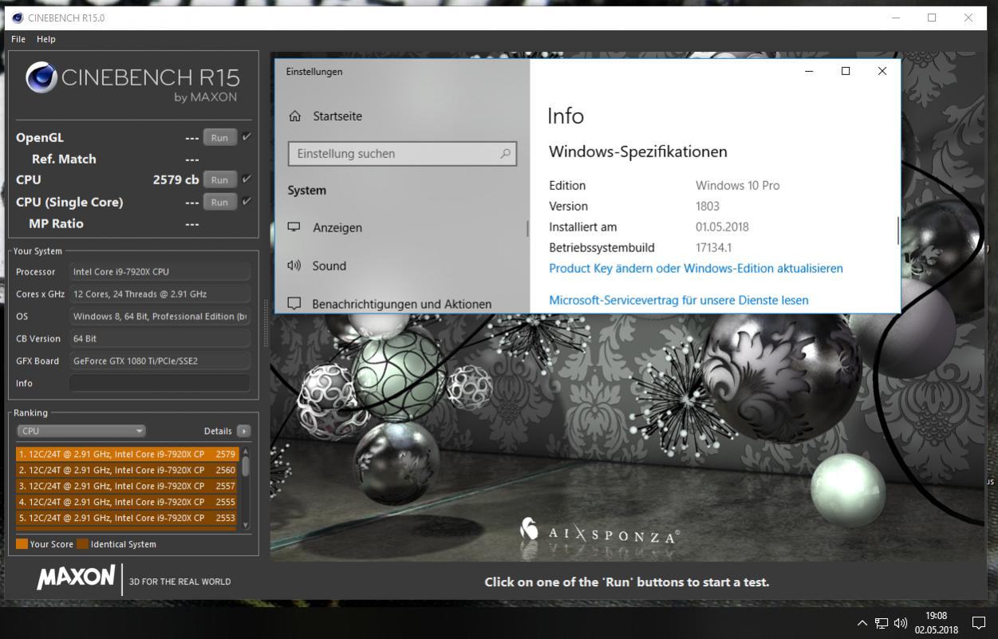Click the Cores x GHz field value
The height and width of the screenshot is (639, 998).
tap(160, 294)
